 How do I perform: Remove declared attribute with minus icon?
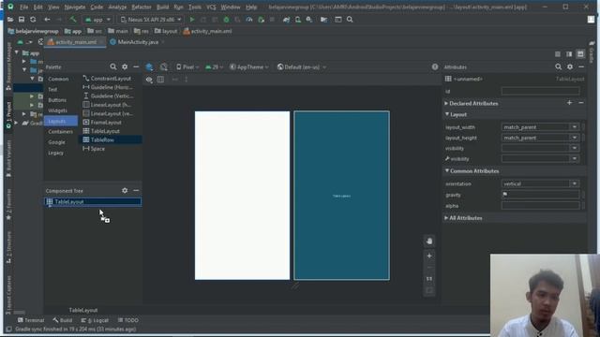[x=581, y=103]
